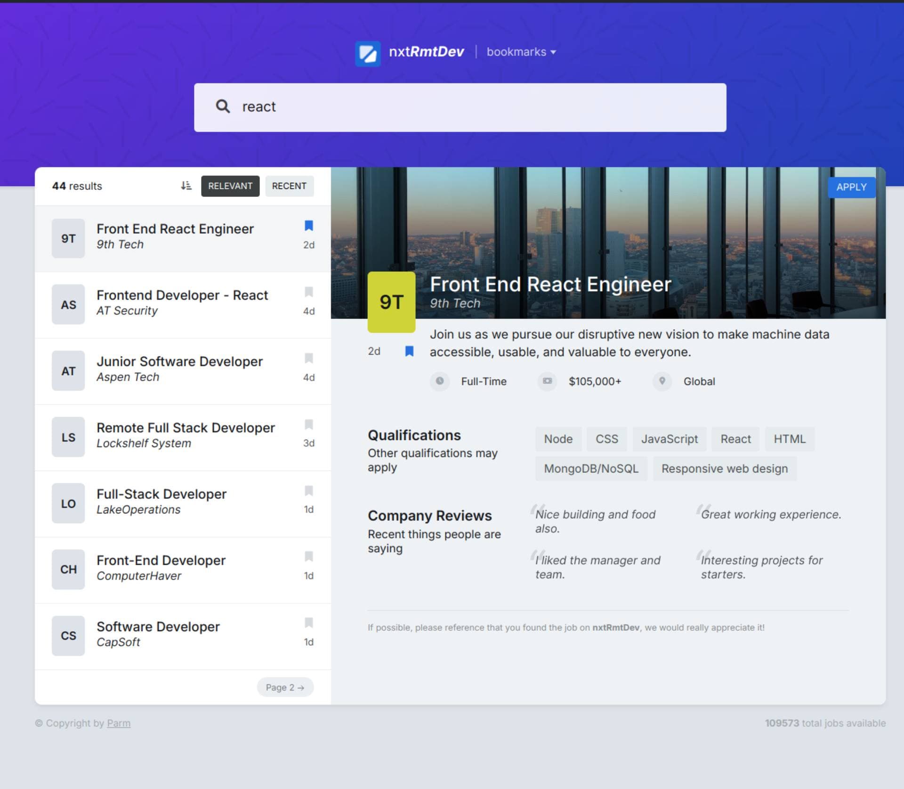Click the AT company badge
This screenshot has width=904, height=789.
click(68, 371)
